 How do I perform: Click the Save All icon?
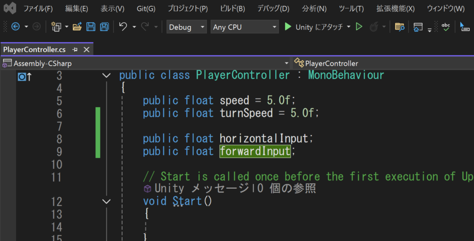(105, 27)
